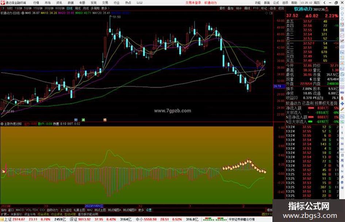
Task: Open the 关联报价 tab
Action: pos(16,214)
